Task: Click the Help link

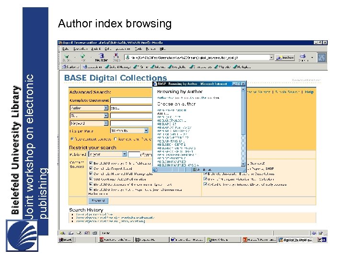Action: click(309, 92)
